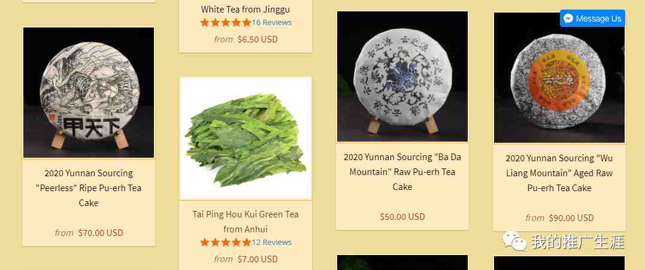Screen dimensions: 645x270
Task: Open the Wu Liang Mountain tea cake image
Action: coord(559,78)
